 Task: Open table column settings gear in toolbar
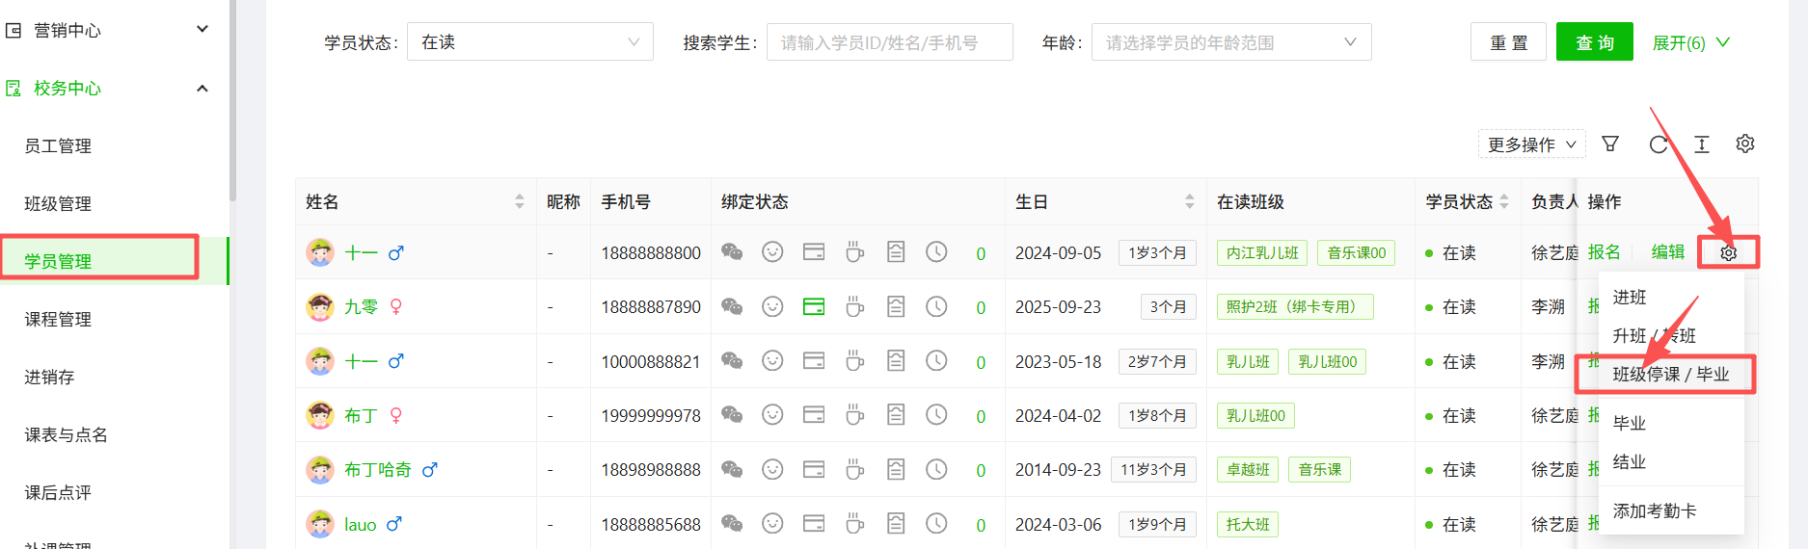coord(1745,144)
